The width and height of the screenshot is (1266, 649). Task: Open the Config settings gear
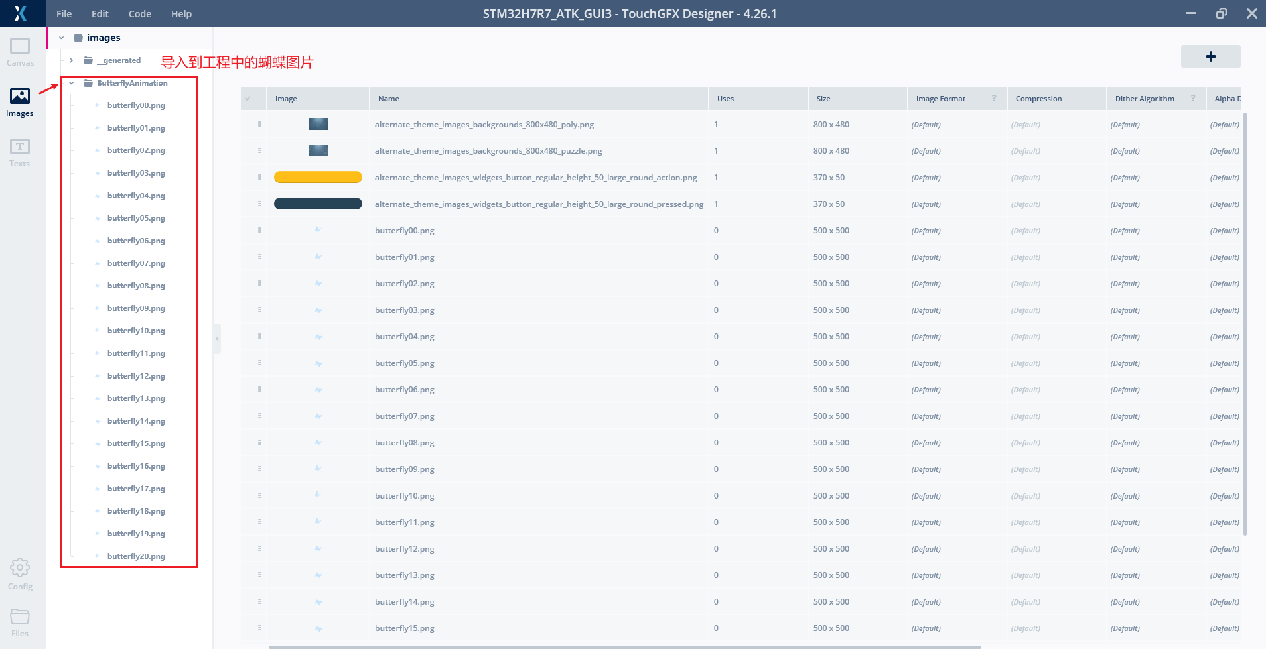tap(20, 574)
